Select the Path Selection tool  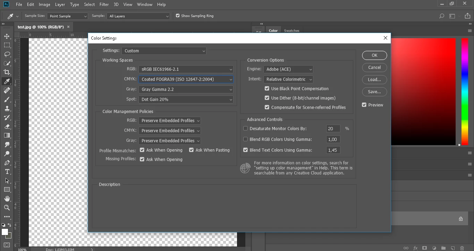coord(7,181)
